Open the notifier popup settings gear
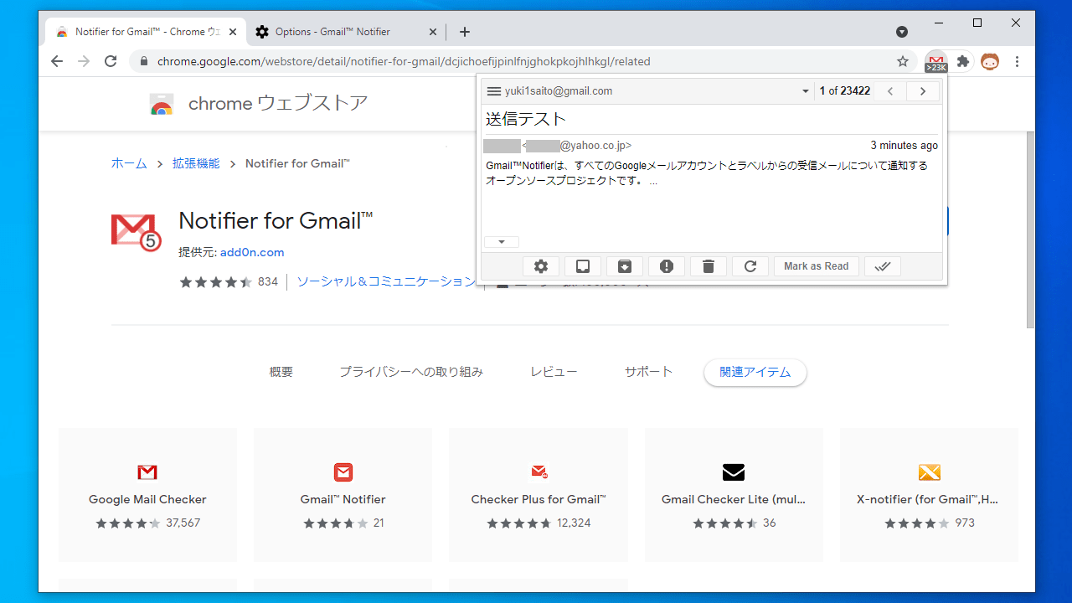Screen dimensions: 1072x603 tap(541, 266)
